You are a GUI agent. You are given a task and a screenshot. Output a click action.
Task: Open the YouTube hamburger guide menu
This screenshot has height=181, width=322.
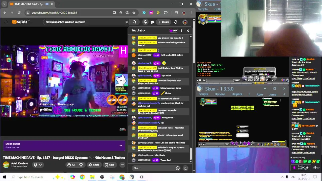click(x=6, y=22)
